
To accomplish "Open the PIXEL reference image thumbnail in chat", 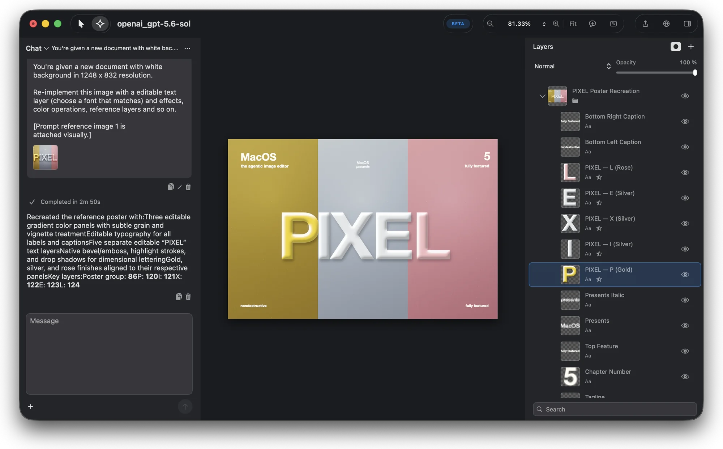I will [x=46, y=157].
